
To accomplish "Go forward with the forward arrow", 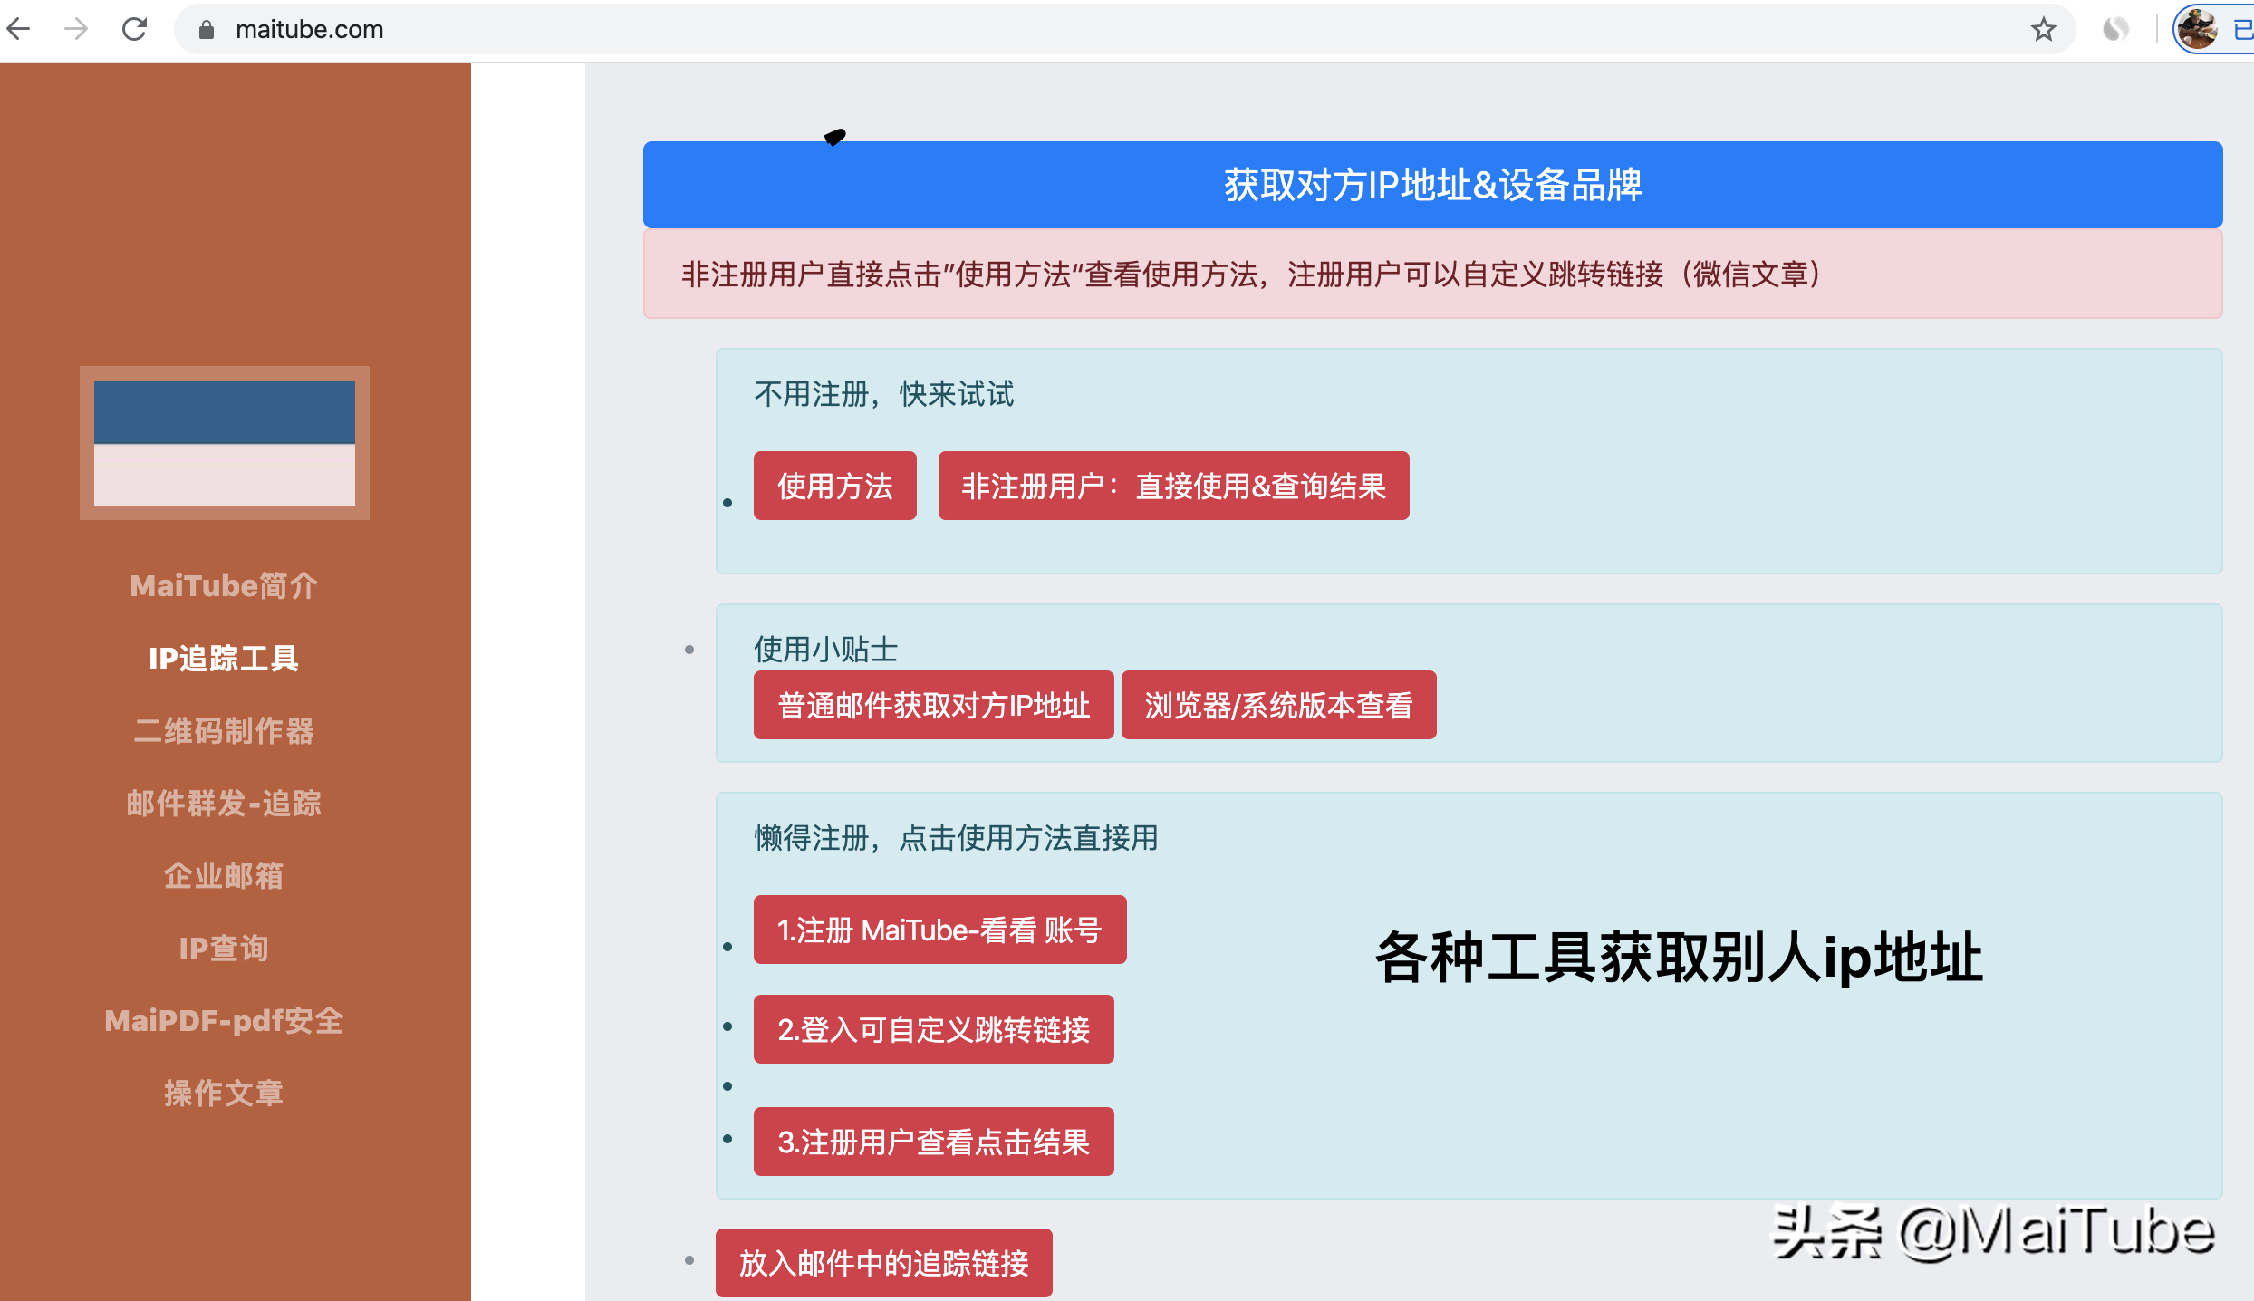I will (77, 30).
